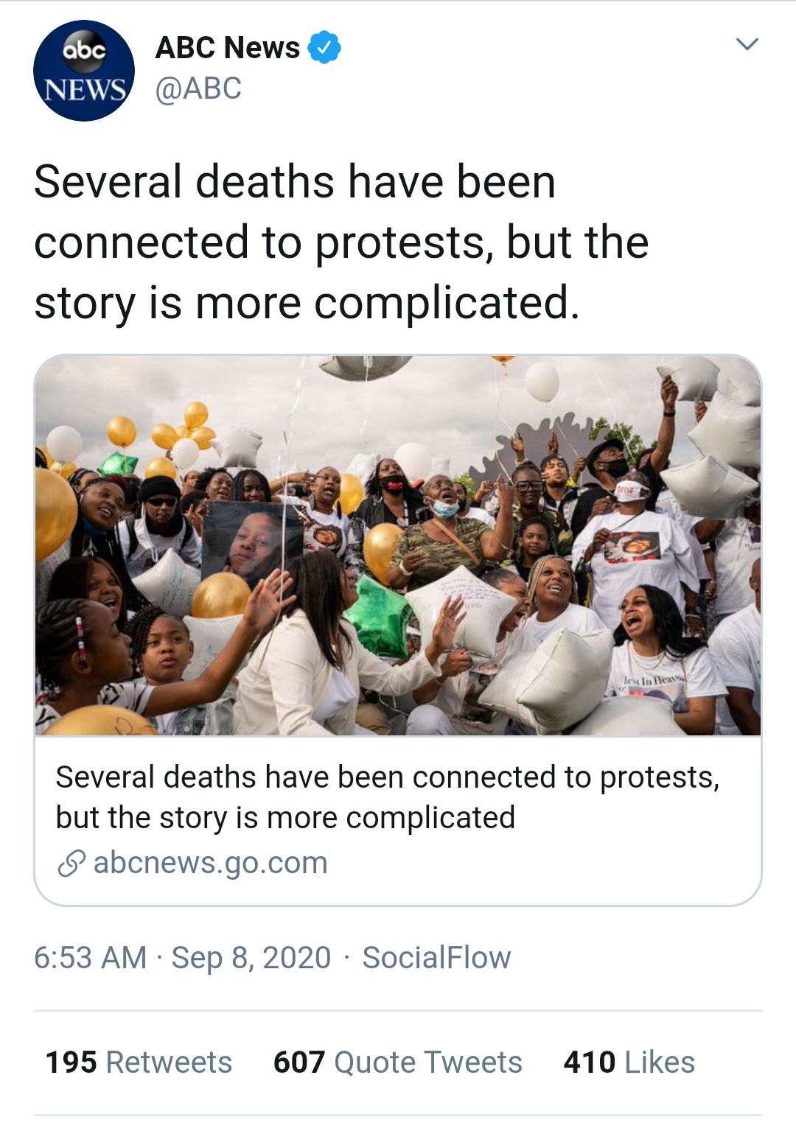Click the SocialFlow source label

click(436, 958)
